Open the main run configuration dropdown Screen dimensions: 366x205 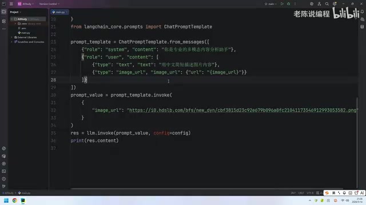pos(270,4)
